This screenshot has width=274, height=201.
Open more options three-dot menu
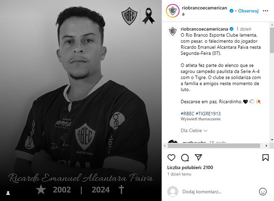click(266, 11)
